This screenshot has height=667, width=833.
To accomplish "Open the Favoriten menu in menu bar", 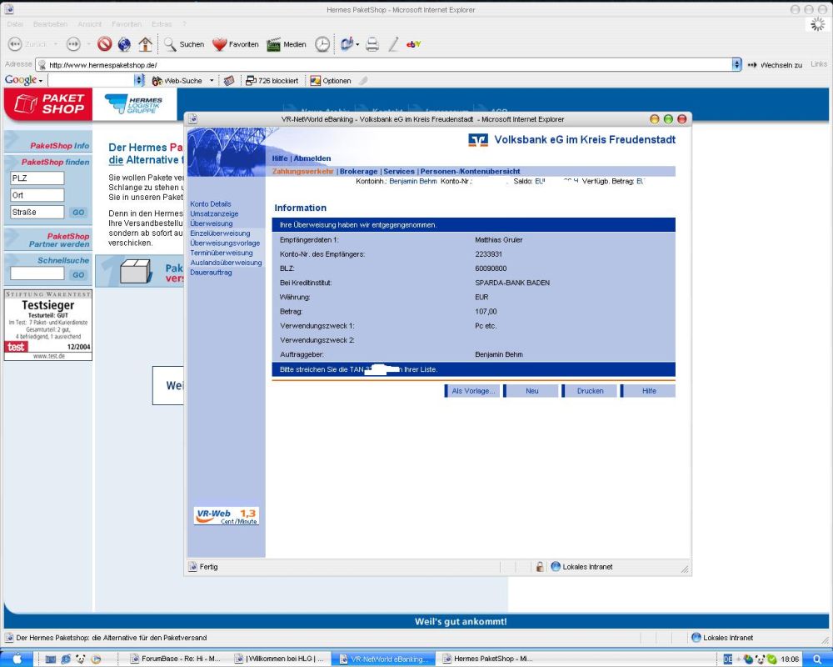I will click(127, 24).
